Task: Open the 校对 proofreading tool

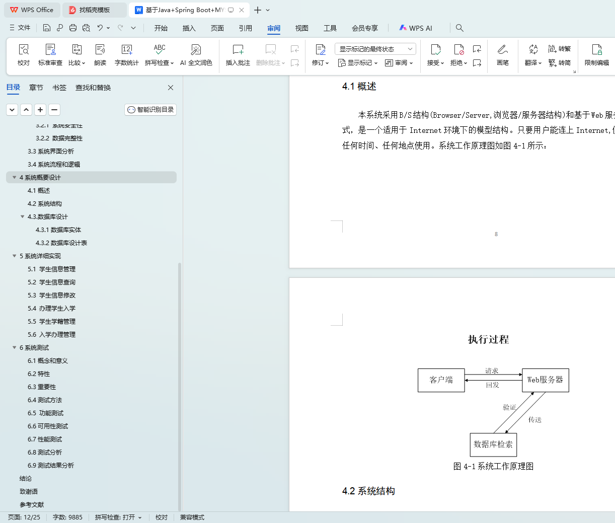Action: point(24,55)
